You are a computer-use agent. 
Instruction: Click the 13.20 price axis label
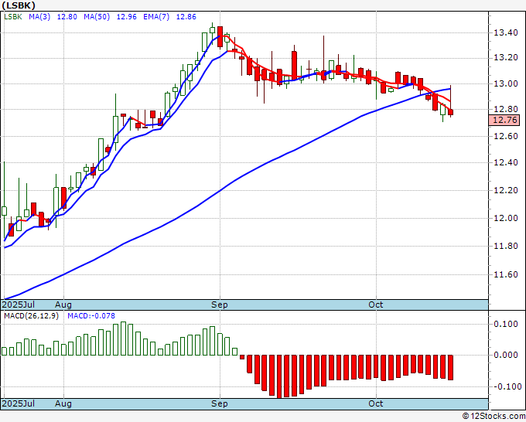pos(506,58)
